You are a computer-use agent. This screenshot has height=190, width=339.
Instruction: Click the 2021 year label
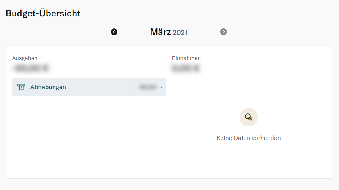[180, 33]
